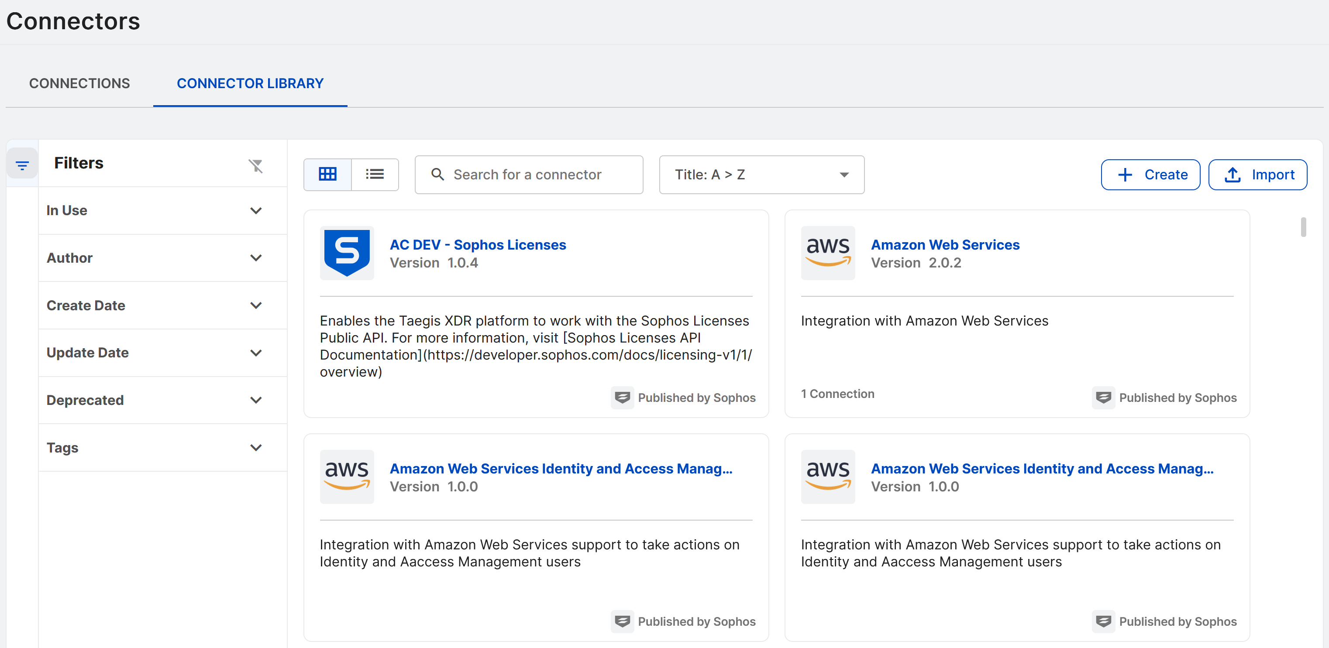Click Version 1.0.4 text
Image resolution: width=1329 pixels, height=648 pixels.
pos(434,262)
